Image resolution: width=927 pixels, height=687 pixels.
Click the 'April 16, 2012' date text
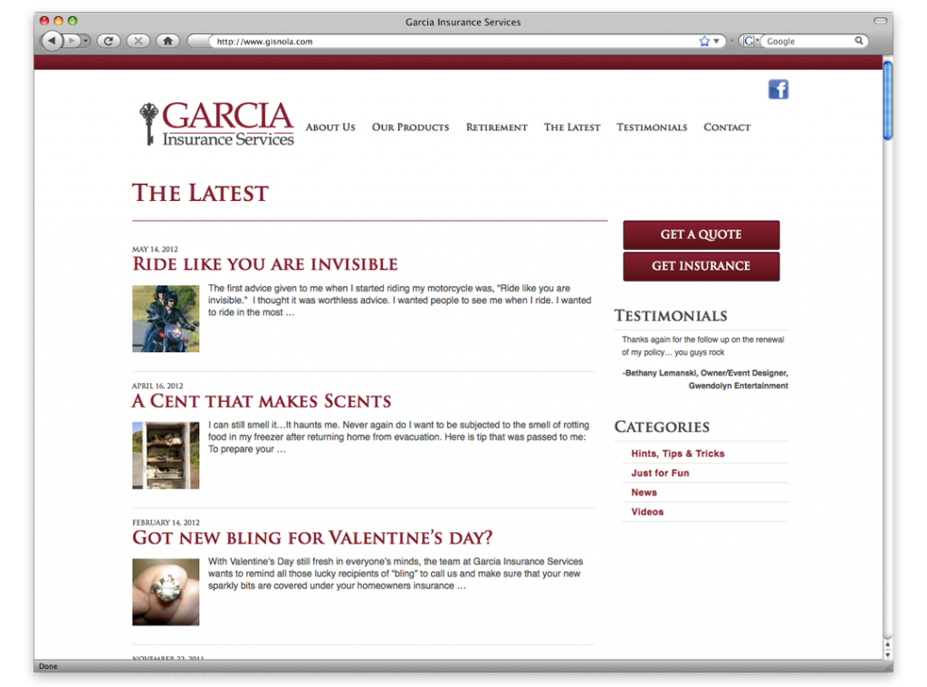click(x=158, y=386)
